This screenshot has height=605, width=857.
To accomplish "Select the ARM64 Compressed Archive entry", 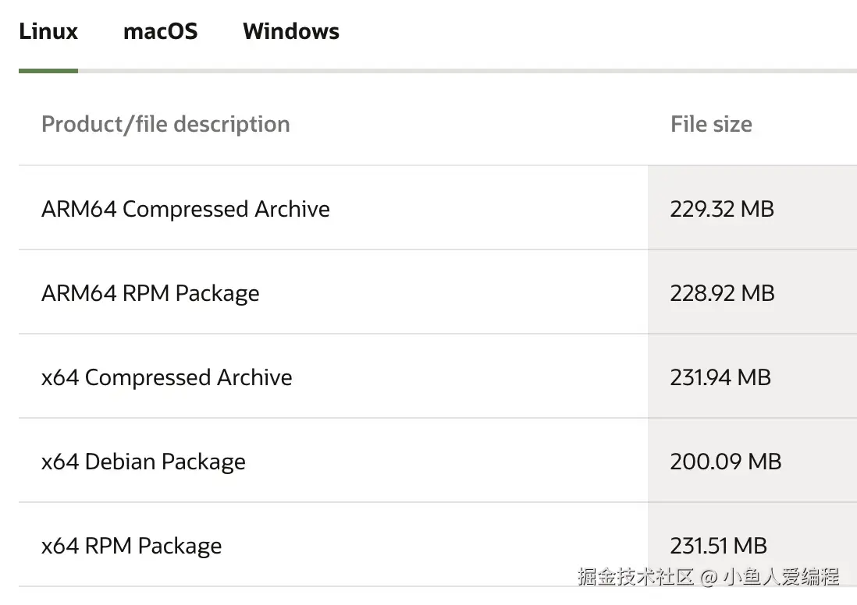I will [186, 209].
